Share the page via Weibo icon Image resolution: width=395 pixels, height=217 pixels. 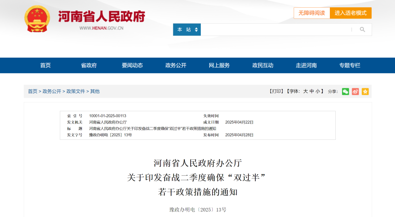[x=355, y=92]
